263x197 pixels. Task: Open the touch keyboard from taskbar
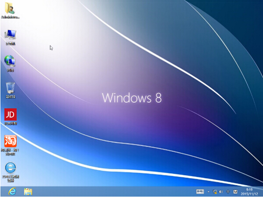point(200,191)
